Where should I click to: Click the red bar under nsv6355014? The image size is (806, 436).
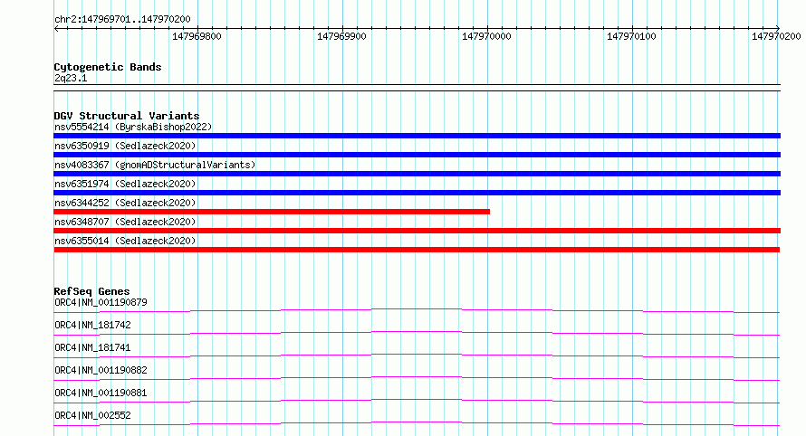click(x=417, y=250)
